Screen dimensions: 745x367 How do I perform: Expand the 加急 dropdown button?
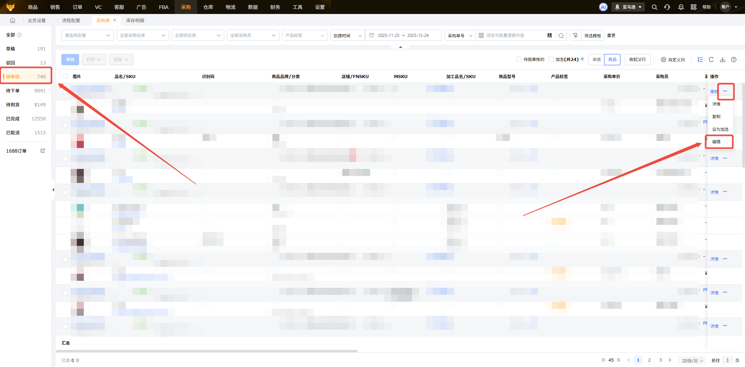click(x=121, y=59)
